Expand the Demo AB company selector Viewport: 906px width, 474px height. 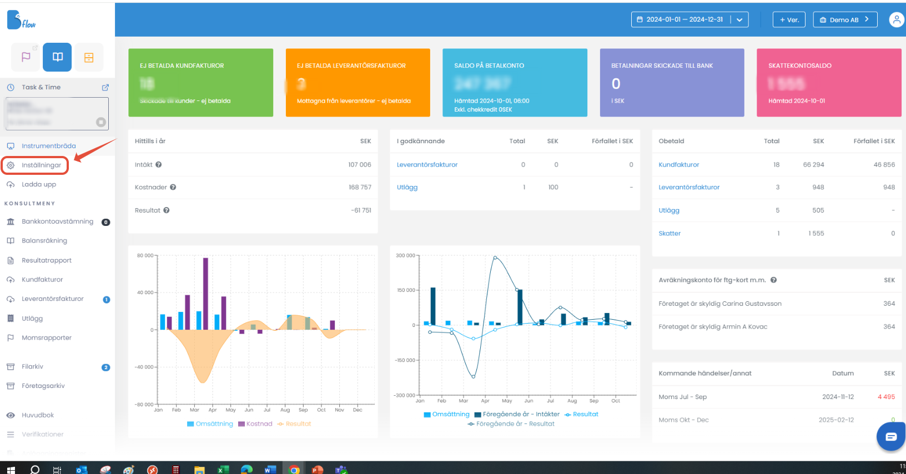tap(845, 19)
